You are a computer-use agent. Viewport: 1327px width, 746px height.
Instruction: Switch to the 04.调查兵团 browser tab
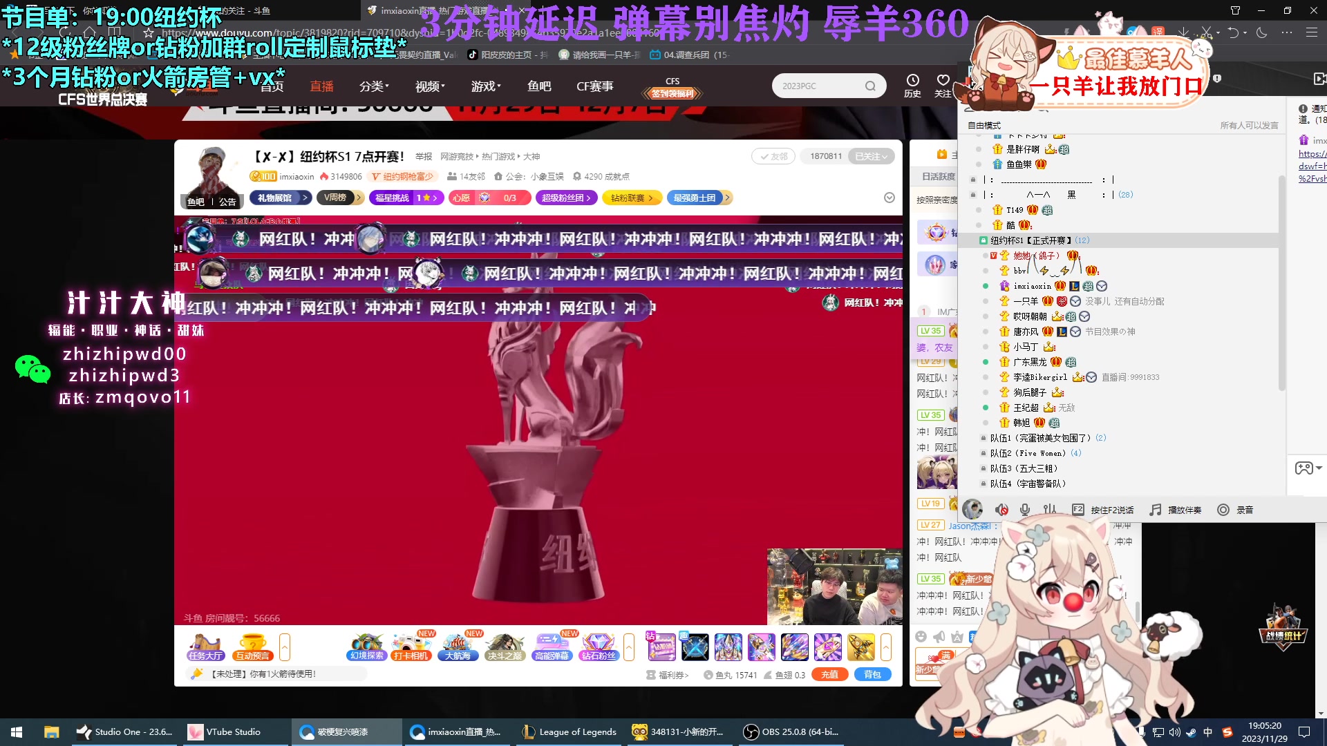pyautogui.click(x=688, y=55)
